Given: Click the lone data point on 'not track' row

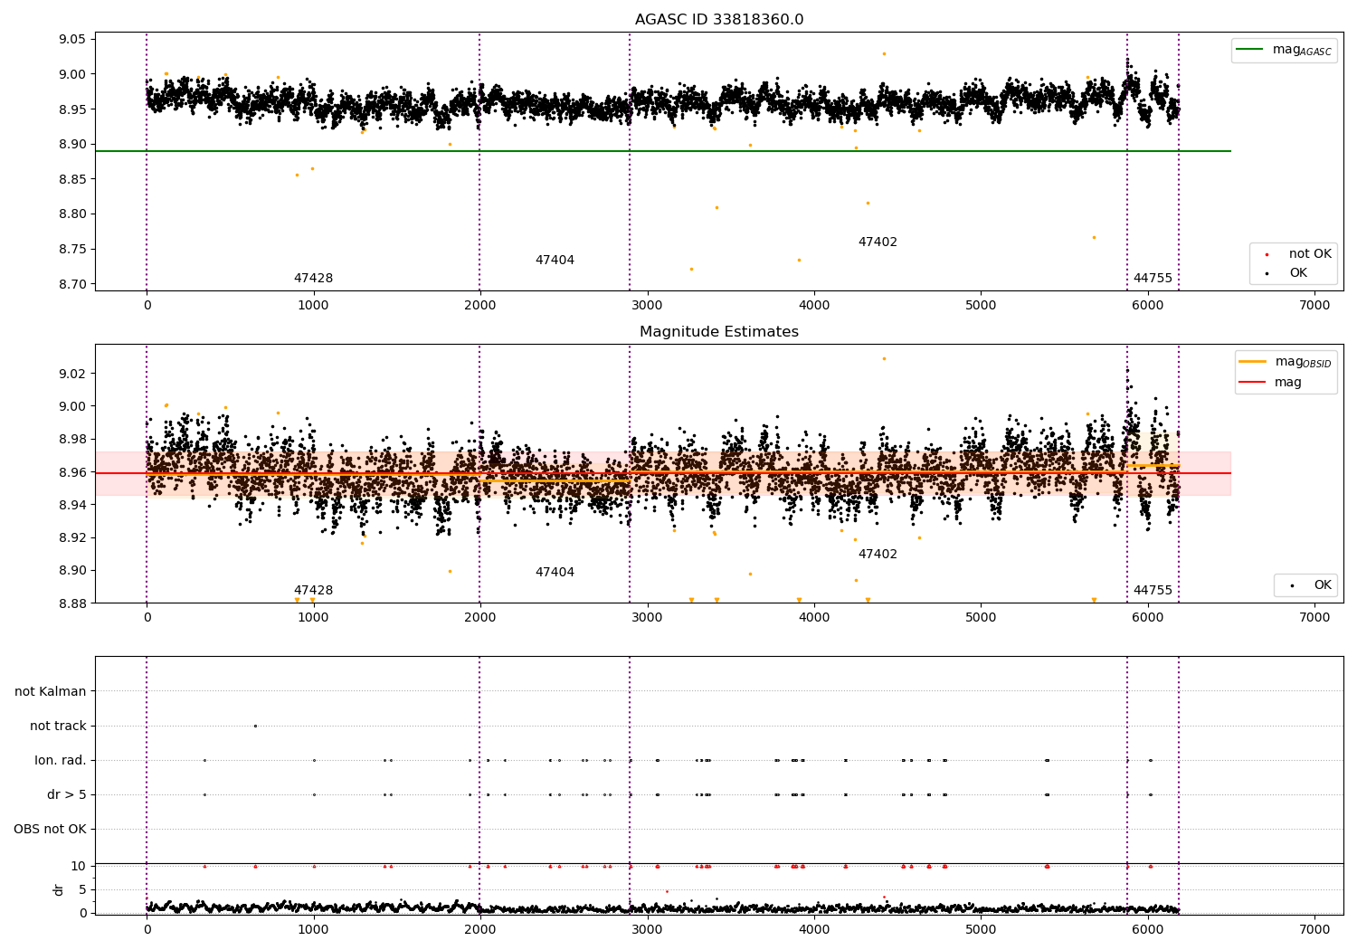Looking at the screenshot, I should pos(255,726).
